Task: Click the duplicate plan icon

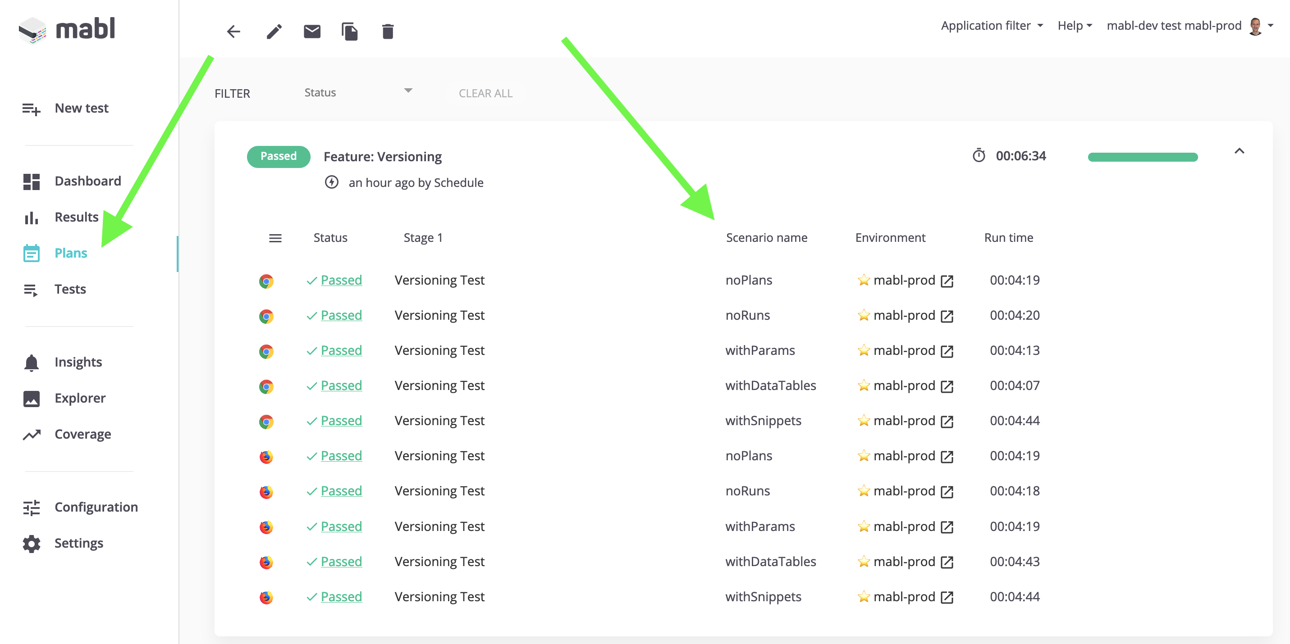Action: (349, 32)
